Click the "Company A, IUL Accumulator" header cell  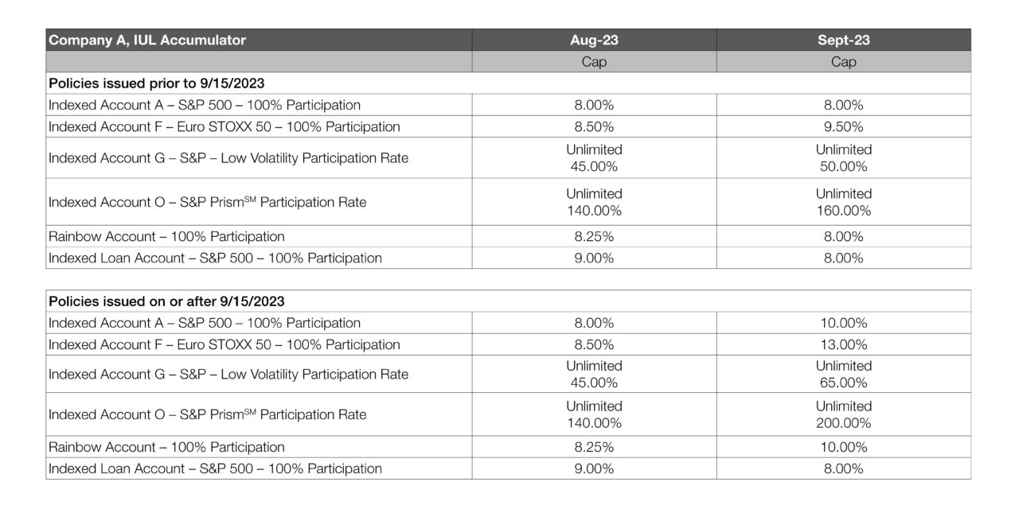[148, 41]
